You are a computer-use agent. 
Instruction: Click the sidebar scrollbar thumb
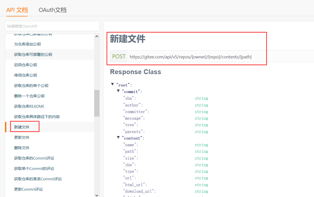point(97,103)
